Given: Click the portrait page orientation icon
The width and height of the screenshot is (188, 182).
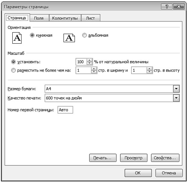Looking at the screenshot, I should point(17,38).
